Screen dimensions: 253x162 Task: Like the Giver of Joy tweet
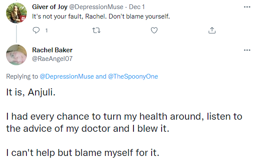coord(154,30)
